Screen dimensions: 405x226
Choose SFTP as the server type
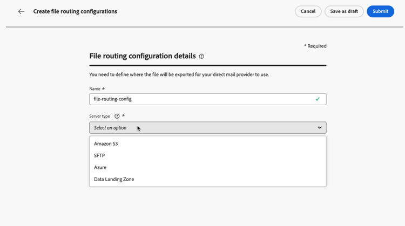(99, 156)
